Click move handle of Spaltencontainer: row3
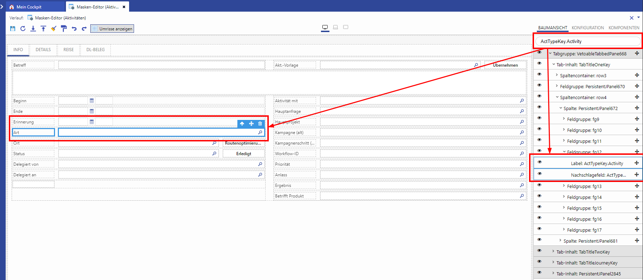Viewport: 643px width, 280px height. tap(637, 75)
